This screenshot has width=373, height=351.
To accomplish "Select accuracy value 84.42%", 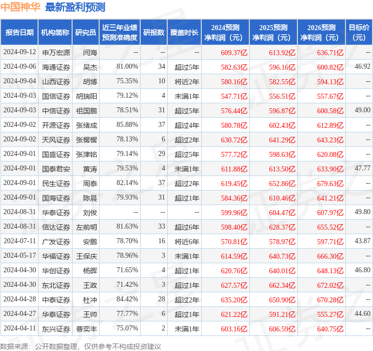I will coord(127,299).
